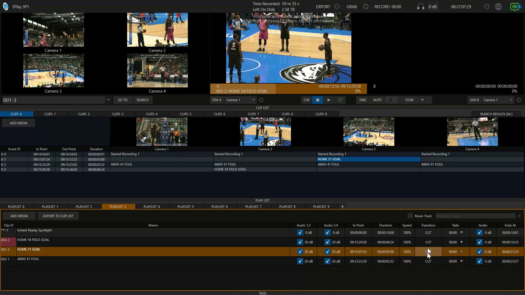This screenshot has height=295, width=525.
Task: Switch to the CLIPS 1 tab
Action: [50, 114]
